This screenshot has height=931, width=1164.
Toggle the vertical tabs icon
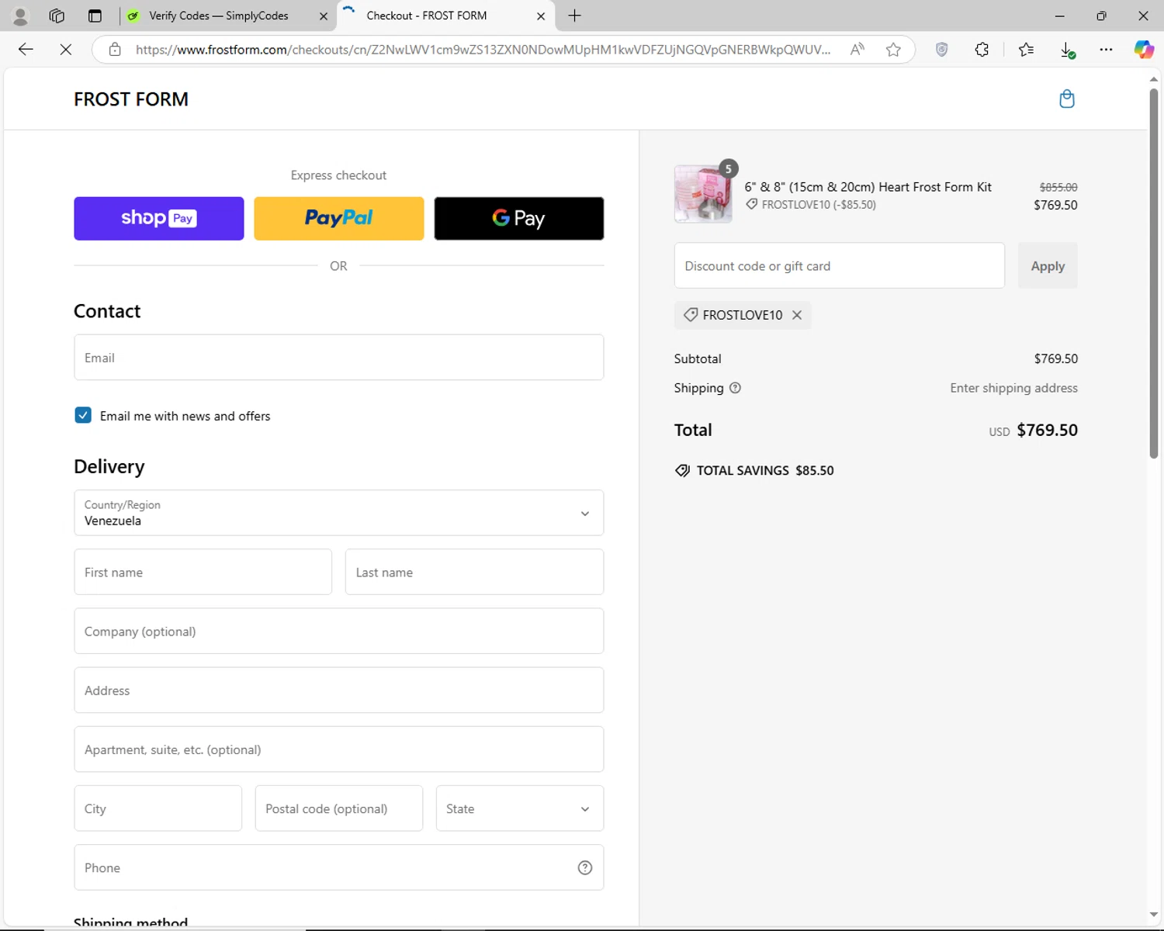[95, 16]
